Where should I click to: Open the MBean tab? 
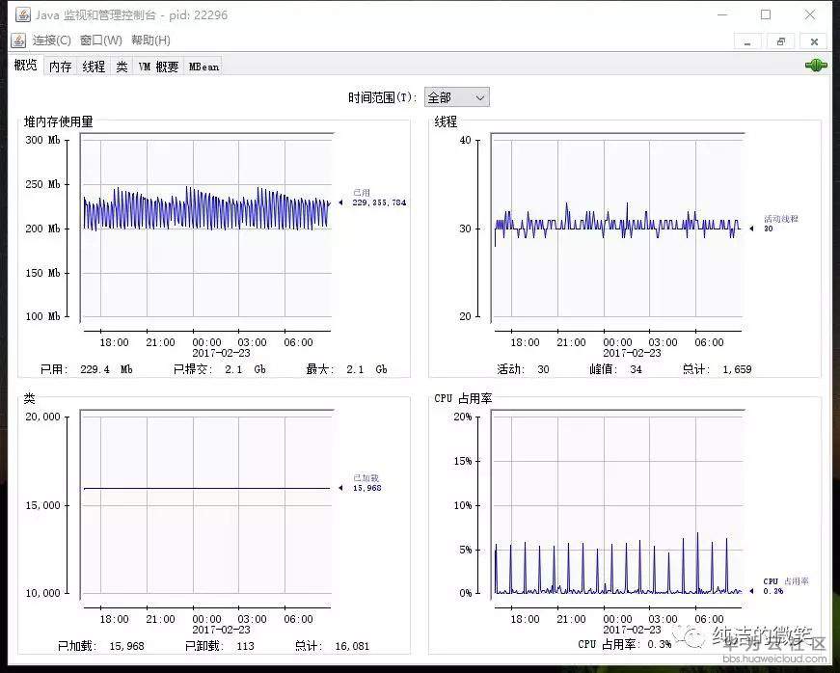click(x=203, y=67)
